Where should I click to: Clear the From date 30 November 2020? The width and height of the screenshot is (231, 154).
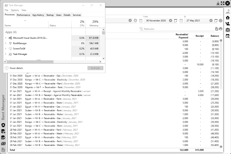(170, 21)
